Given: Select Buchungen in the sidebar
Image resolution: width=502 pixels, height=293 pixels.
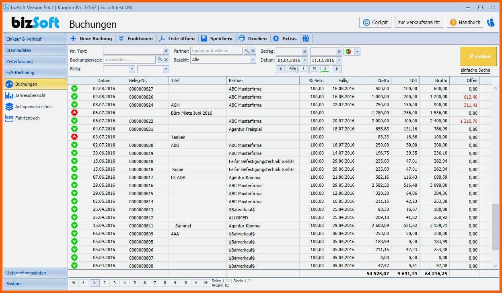Looking at the screenshot, I should pos(35,84).
